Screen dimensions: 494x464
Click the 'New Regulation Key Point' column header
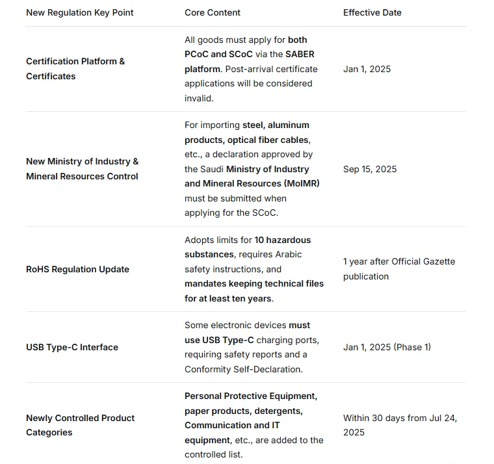[80, 12]
